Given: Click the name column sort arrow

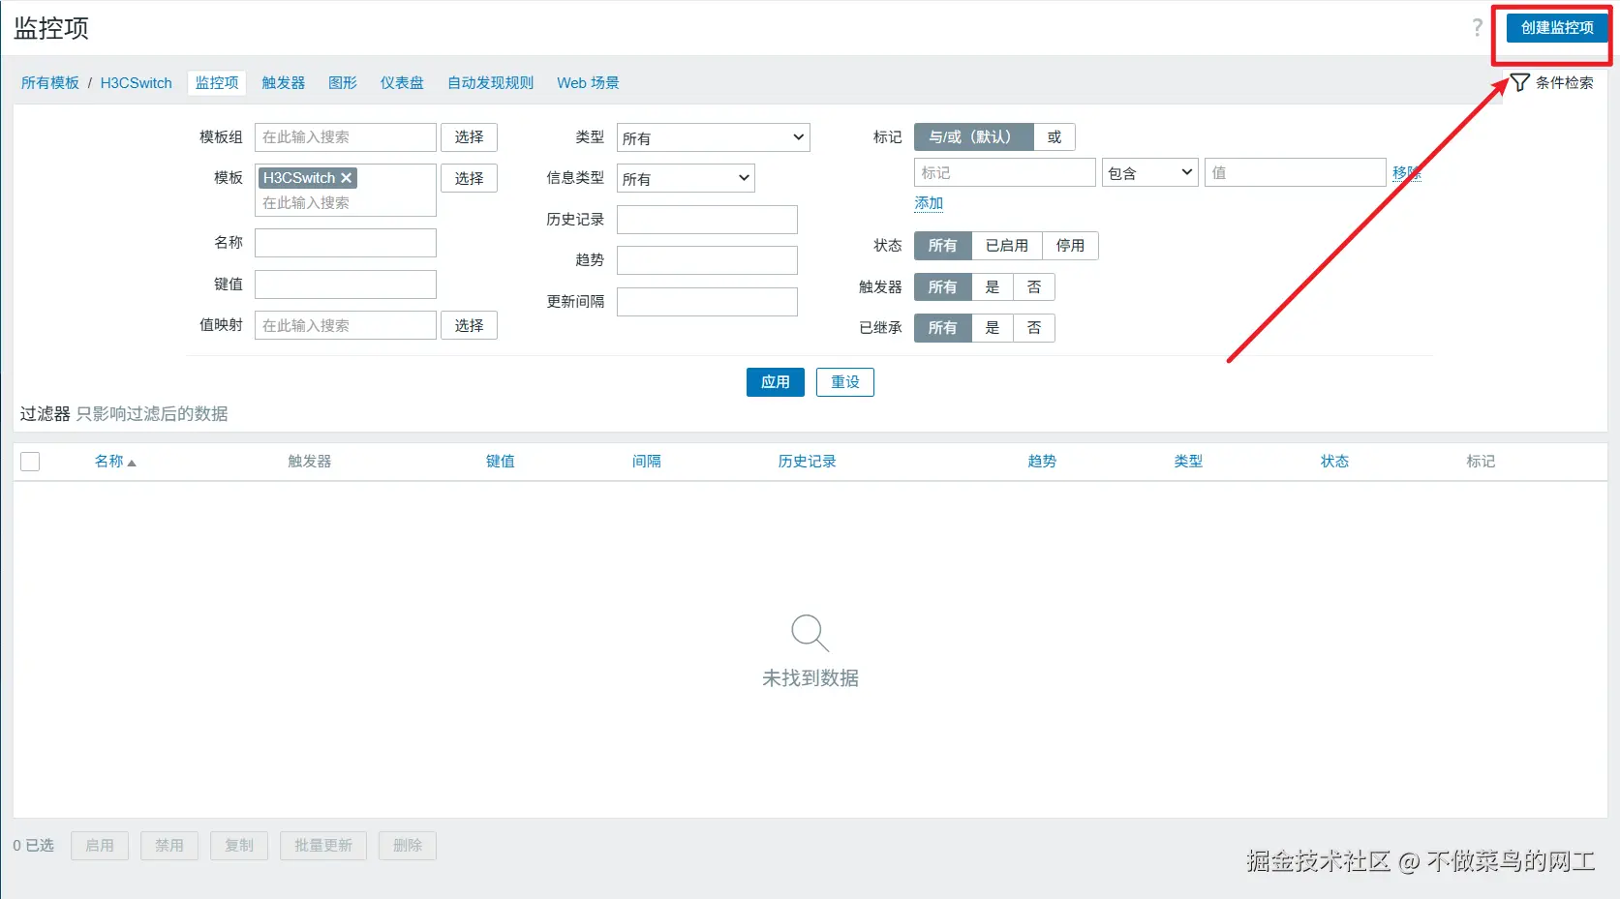Looking at the screenshot, I should (x=132, y=463).
